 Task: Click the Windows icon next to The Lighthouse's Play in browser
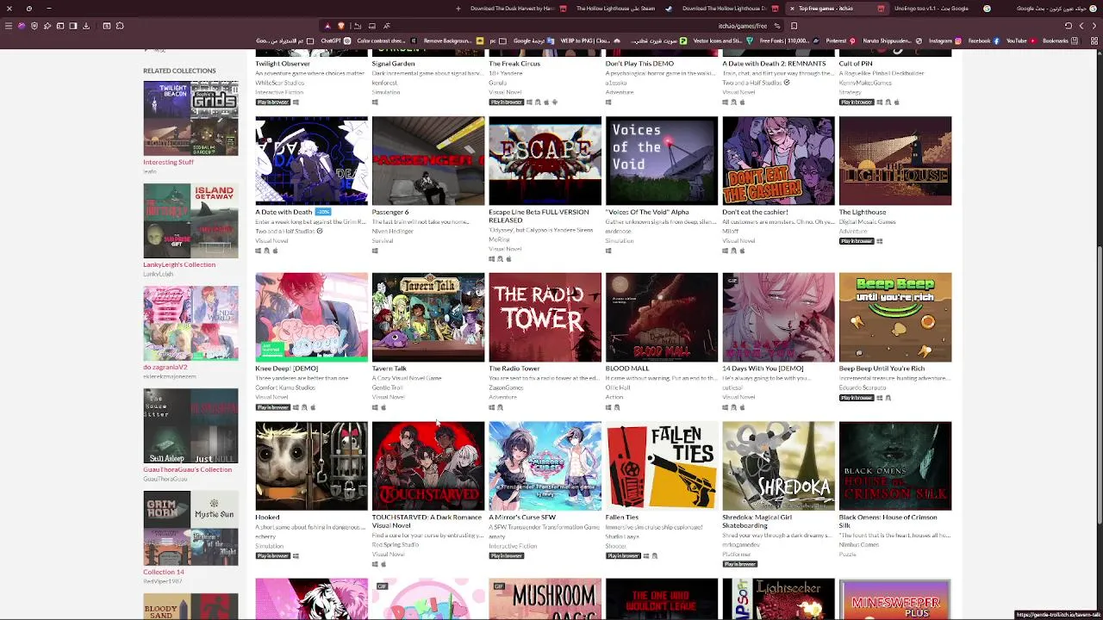879,241
